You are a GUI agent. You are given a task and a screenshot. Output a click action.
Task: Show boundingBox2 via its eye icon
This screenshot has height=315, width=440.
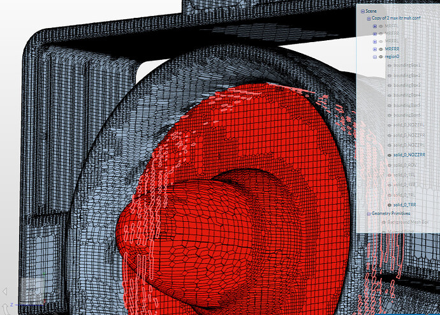390,76
